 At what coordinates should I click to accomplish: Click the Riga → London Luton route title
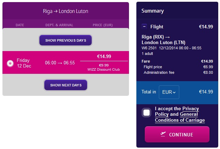(65, 11)
